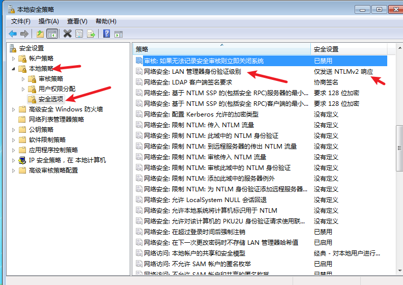Click the Forward arrow toolbar icon
Viewport: 403px width, 285px height.
(x=24, y=34)
